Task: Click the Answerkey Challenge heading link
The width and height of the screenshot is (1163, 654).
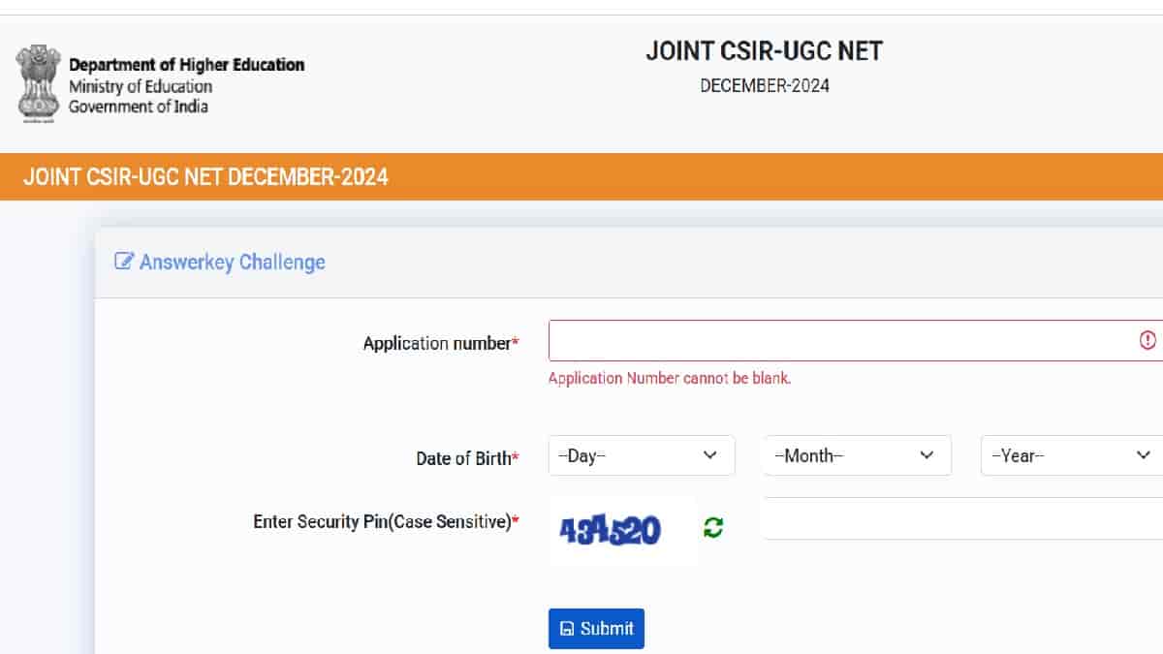Action: pos(231,262)
